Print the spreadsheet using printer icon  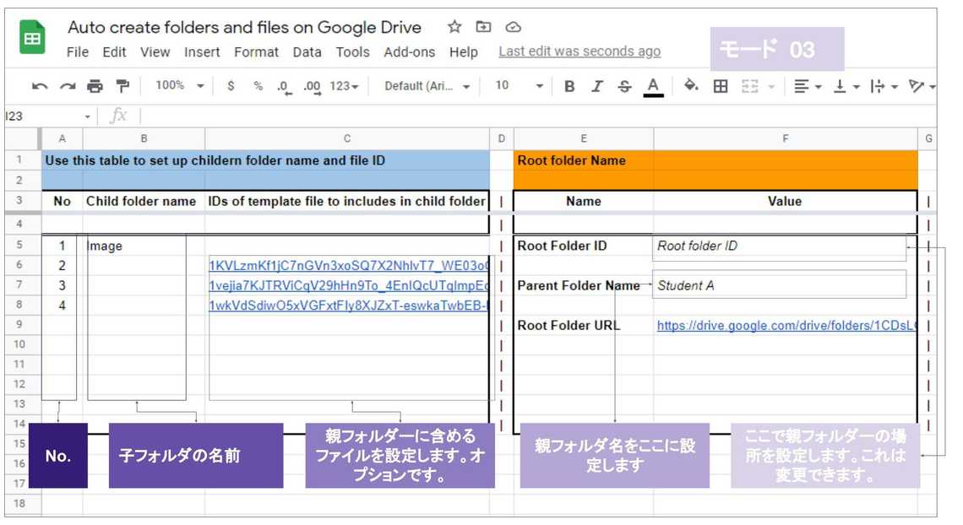tap(95, 86)
